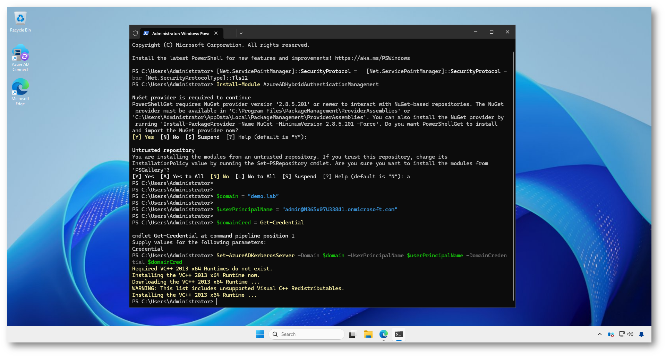Viewport: 666px width, 357px height.
Task: Open notifications via the bell icon
Action: point(641,334)
